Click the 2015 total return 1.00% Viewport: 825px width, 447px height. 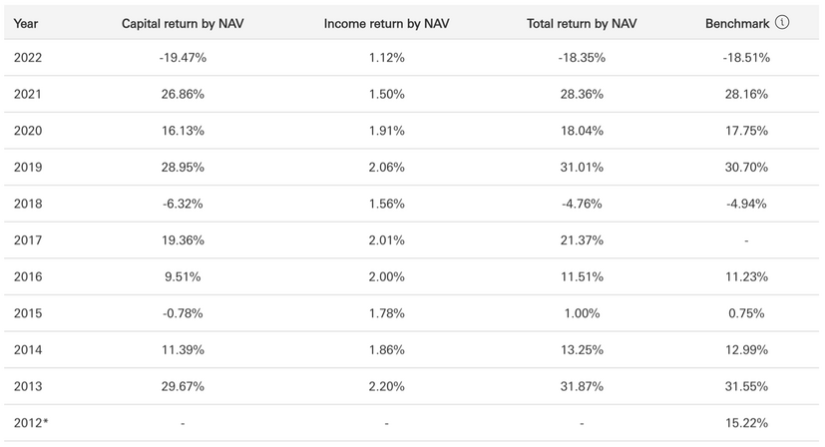(582, 312)
